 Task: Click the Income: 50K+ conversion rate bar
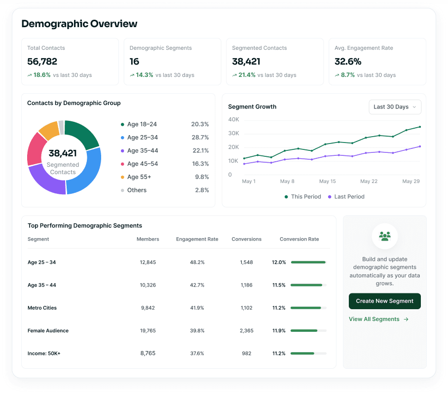click(308, 354)
